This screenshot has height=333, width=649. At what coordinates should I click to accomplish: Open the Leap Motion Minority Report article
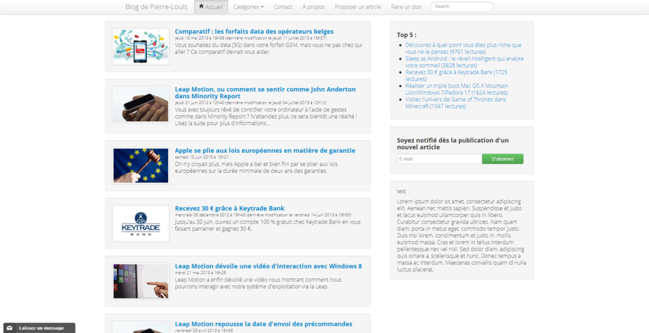click(x=265, y=93)
